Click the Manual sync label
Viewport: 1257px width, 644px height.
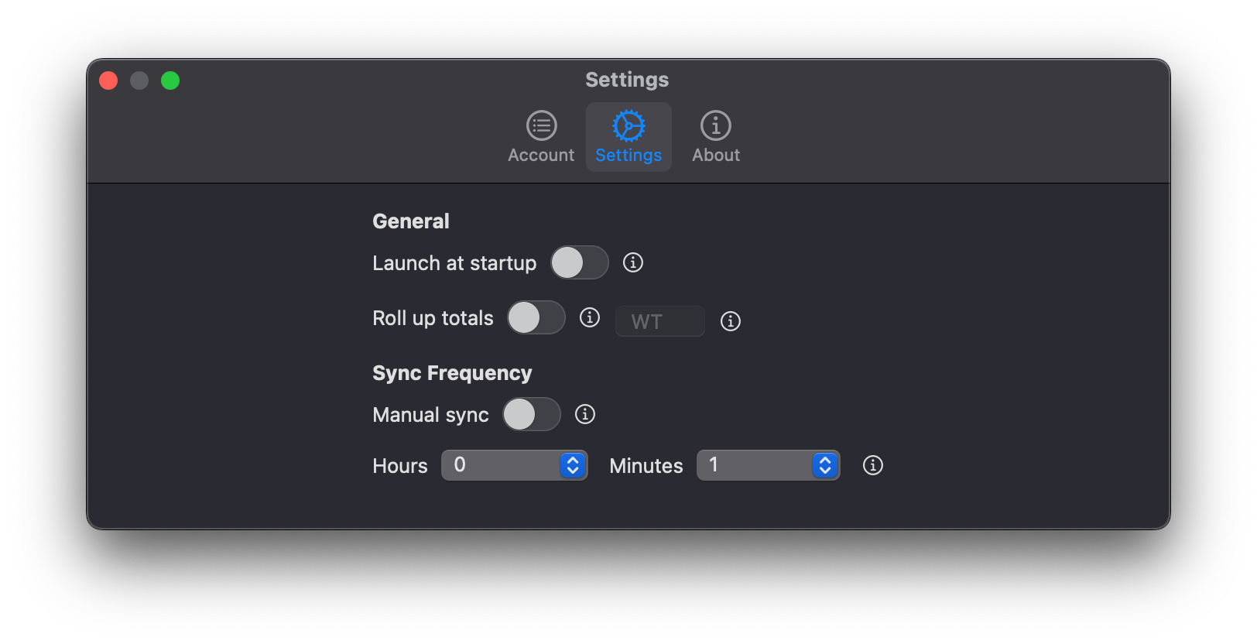click(x=430, y=415)
